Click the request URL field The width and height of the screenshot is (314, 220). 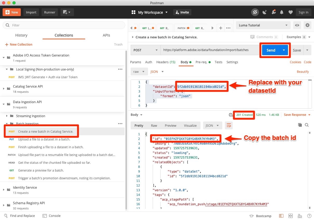210,50
